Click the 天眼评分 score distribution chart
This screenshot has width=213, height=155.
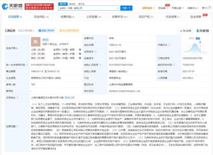point(195,47)
